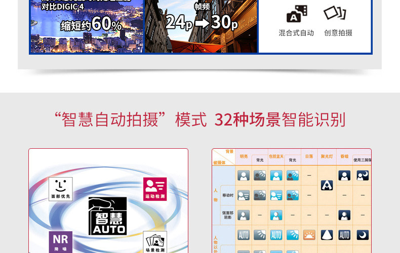Click the 运动检测 motion detection icon
This screenshot has height=253, width=400.
[155, 189]
